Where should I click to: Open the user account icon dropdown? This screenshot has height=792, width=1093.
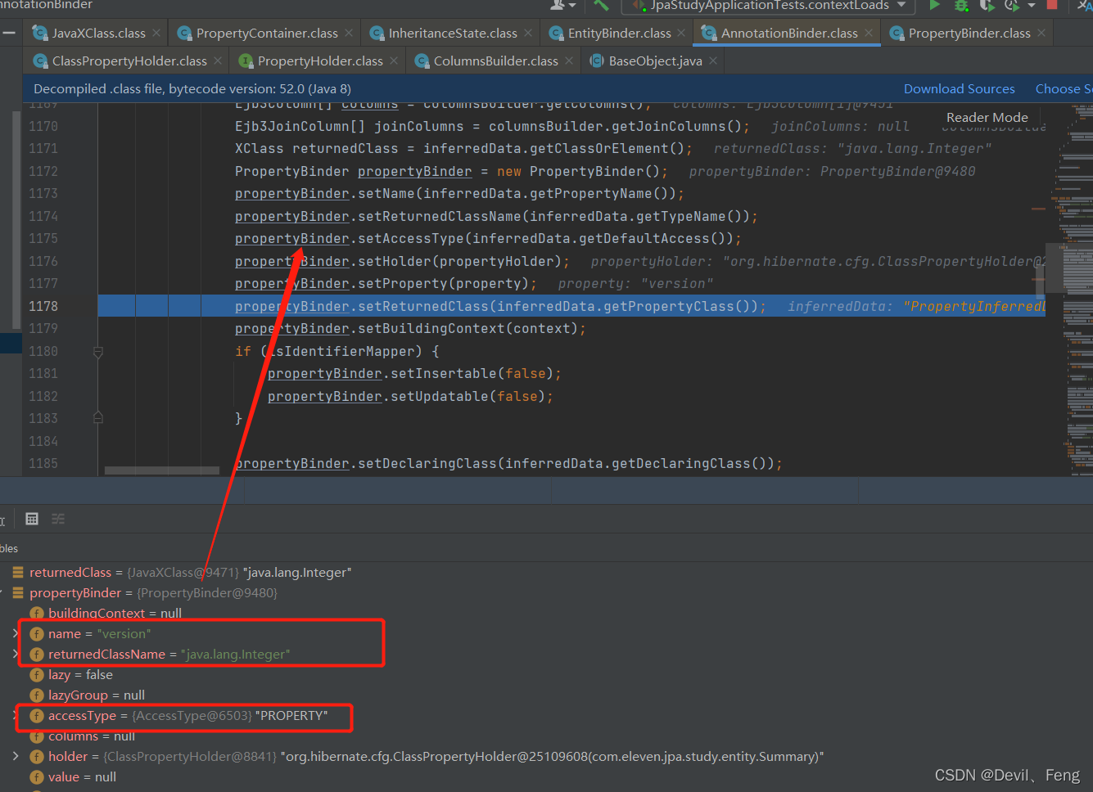click(562, 5)
